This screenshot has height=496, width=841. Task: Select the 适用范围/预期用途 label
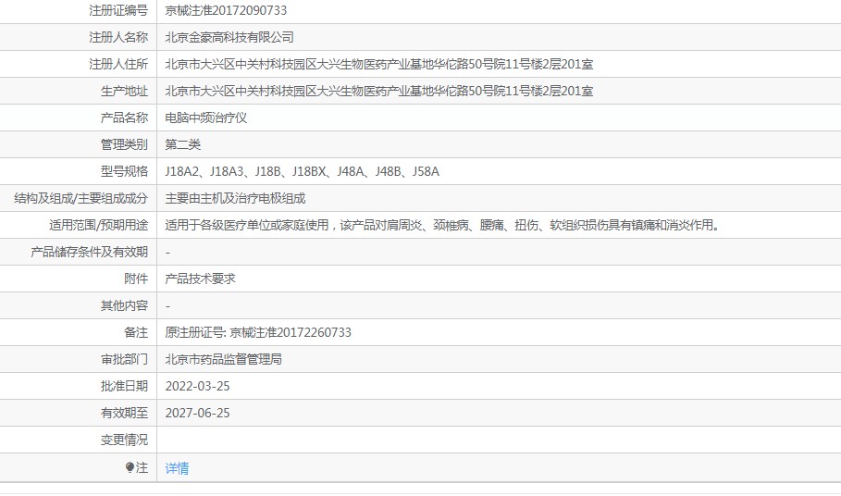tap(99, 225)
